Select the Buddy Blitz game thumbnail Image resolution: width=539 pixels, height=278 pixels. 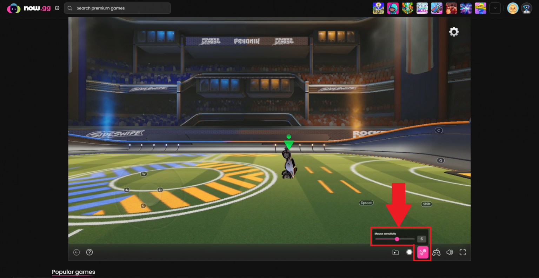422,8
